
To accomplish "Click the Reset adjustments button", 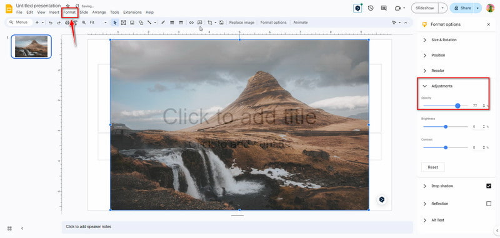I will coord(432,167).
